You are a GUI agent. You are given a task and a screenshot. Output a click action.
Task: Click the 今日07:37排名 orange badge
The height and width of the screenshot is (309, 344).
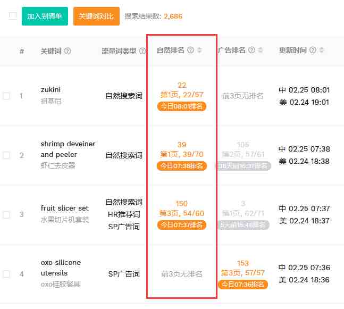(x=182, y=225)
